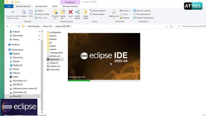Select OneDrive in the navigation pane
This screenshot has width=206, height=116.
pos(15,44)
